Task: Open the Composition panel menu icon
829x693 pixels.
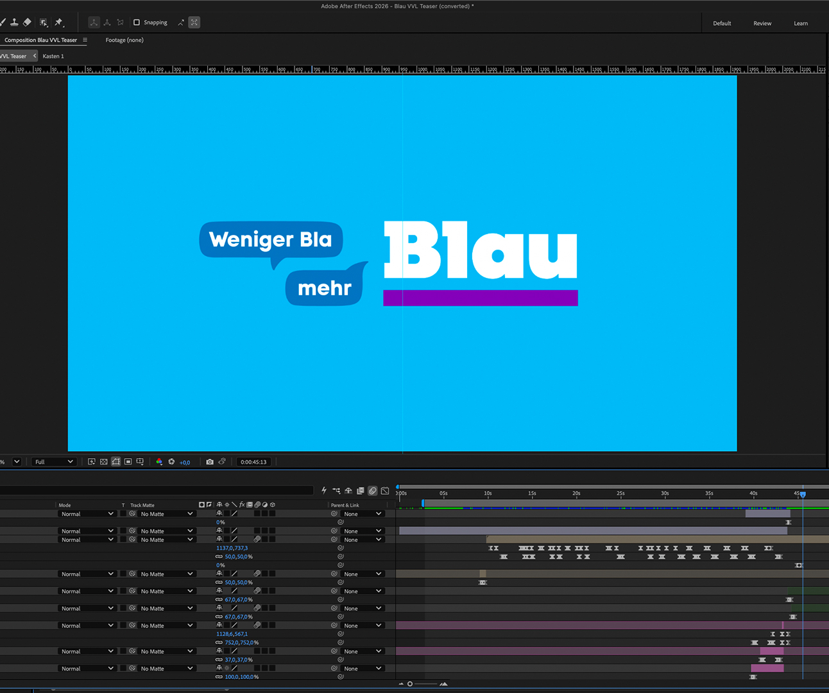Action: pyautogui.click(x=85, y=40)
